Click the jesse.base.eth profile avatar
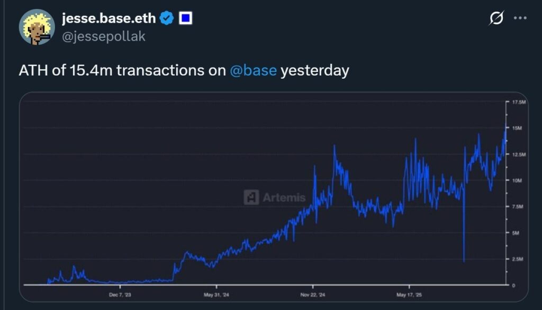 point(37,27)
